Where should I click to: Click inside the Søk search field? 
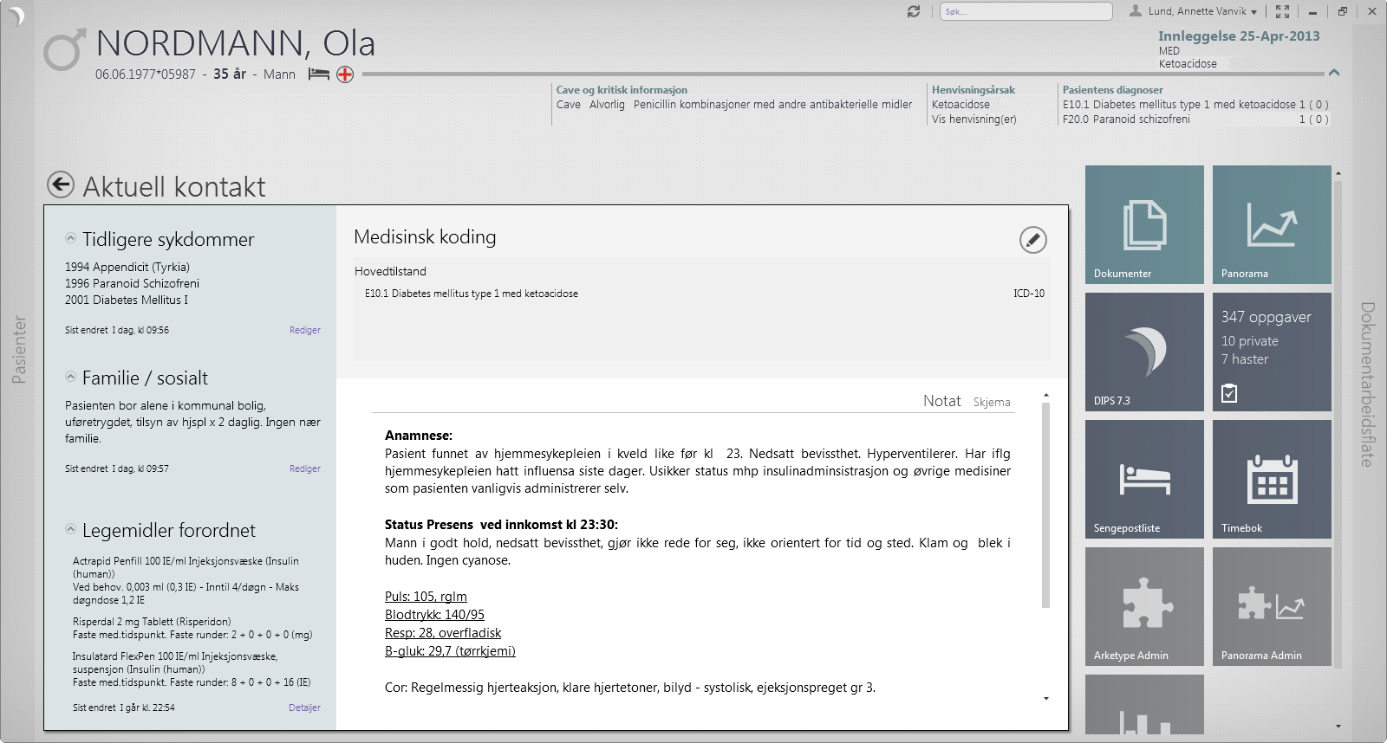1026,11
